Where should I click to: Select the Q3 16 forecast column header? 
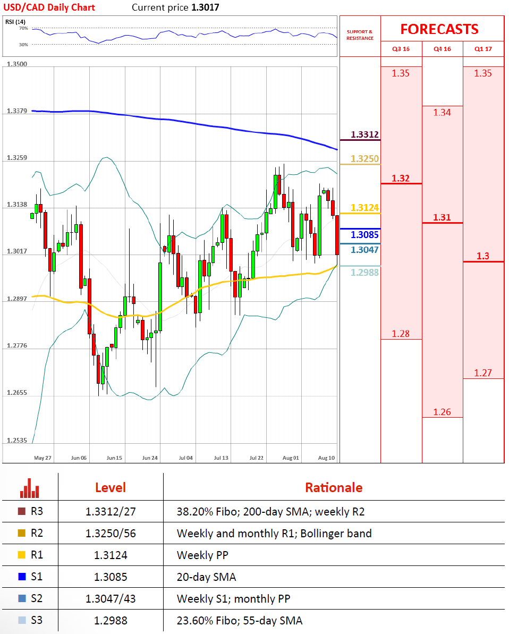[x=401, y=49]
